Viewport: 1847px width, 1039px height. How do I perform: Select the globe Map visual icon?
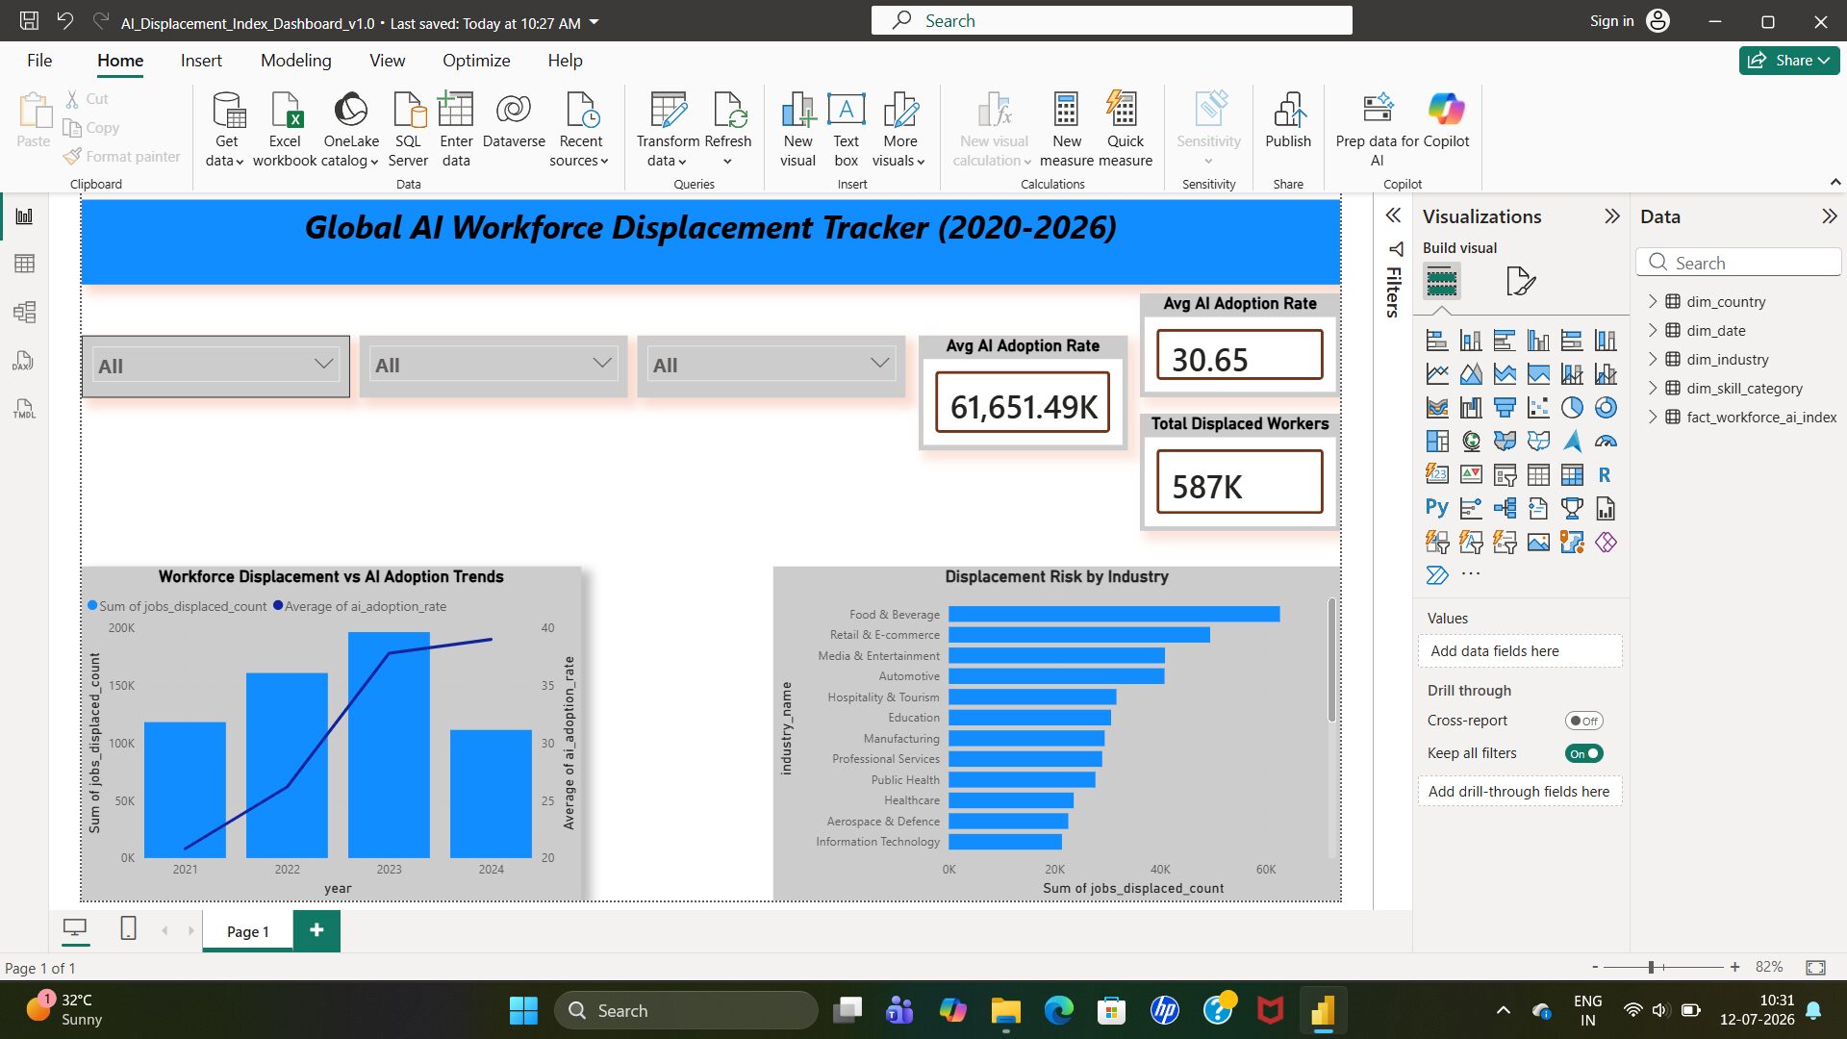(x=1471, y=442)
